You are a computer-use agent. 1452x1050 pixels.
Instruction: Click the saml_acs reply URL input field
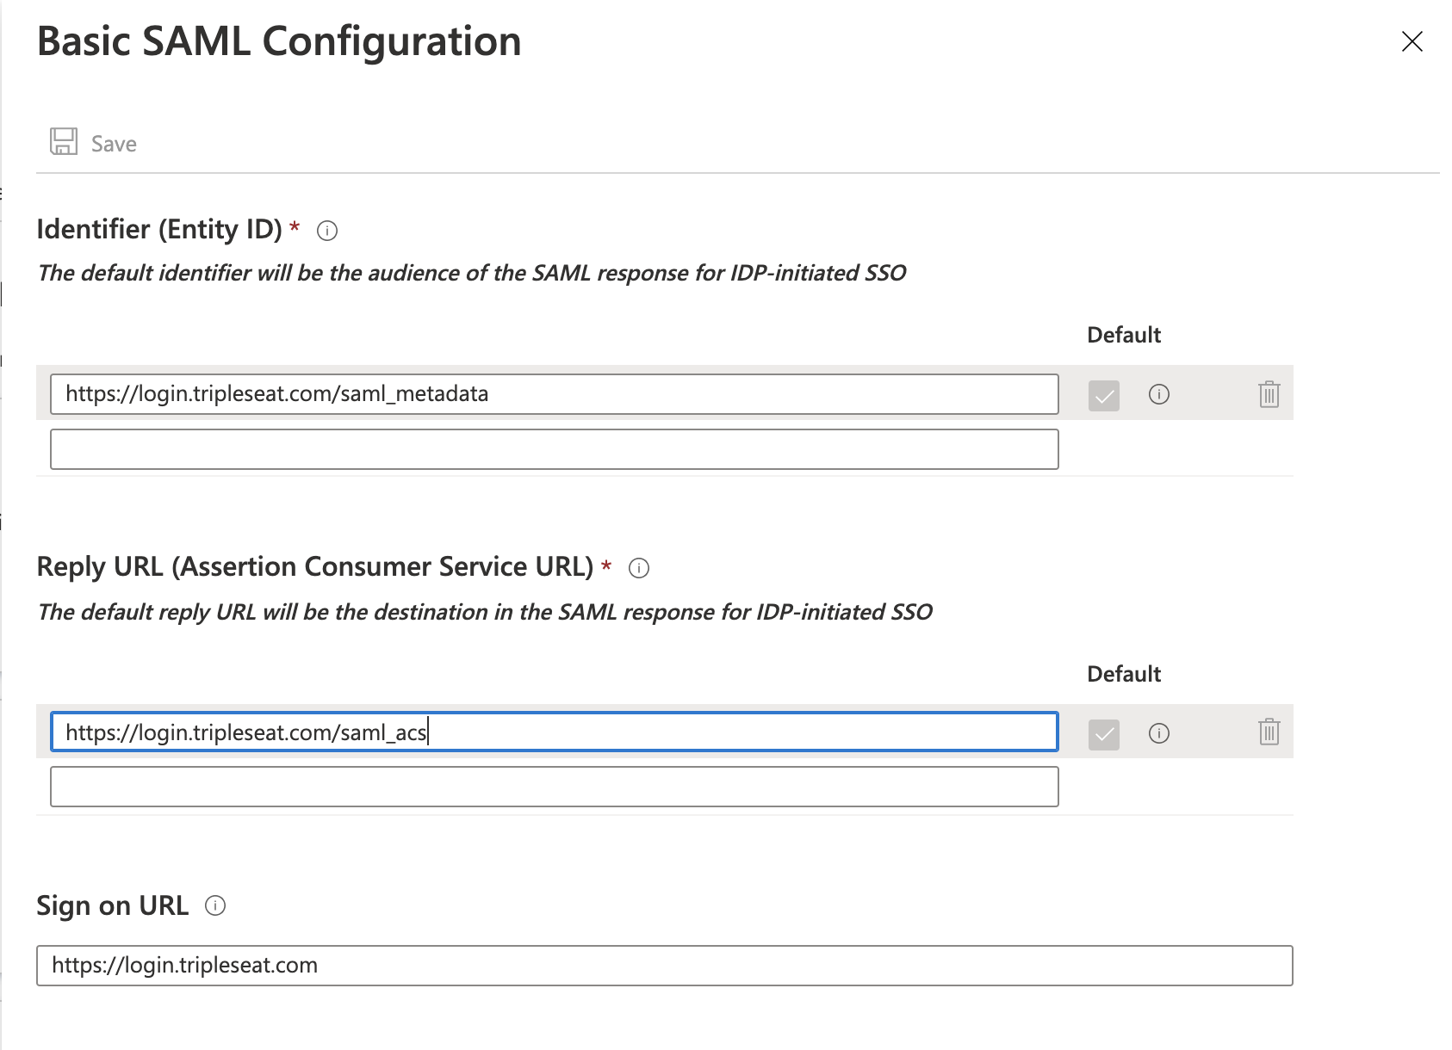pos(555,732)
